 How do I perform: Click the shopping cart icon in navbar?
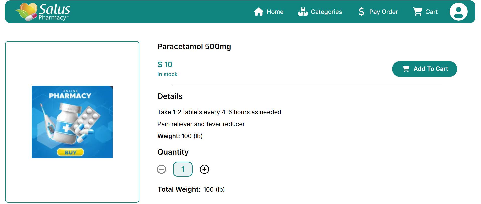(417, 12)
